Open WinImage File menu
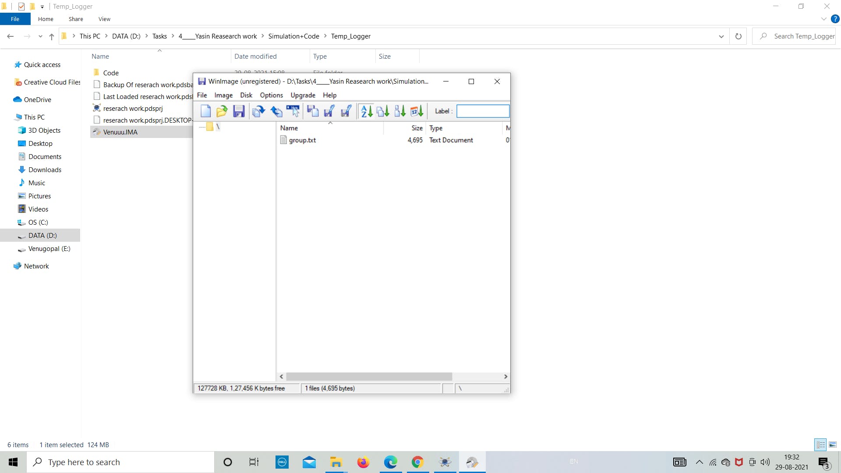 pos(202,95)
